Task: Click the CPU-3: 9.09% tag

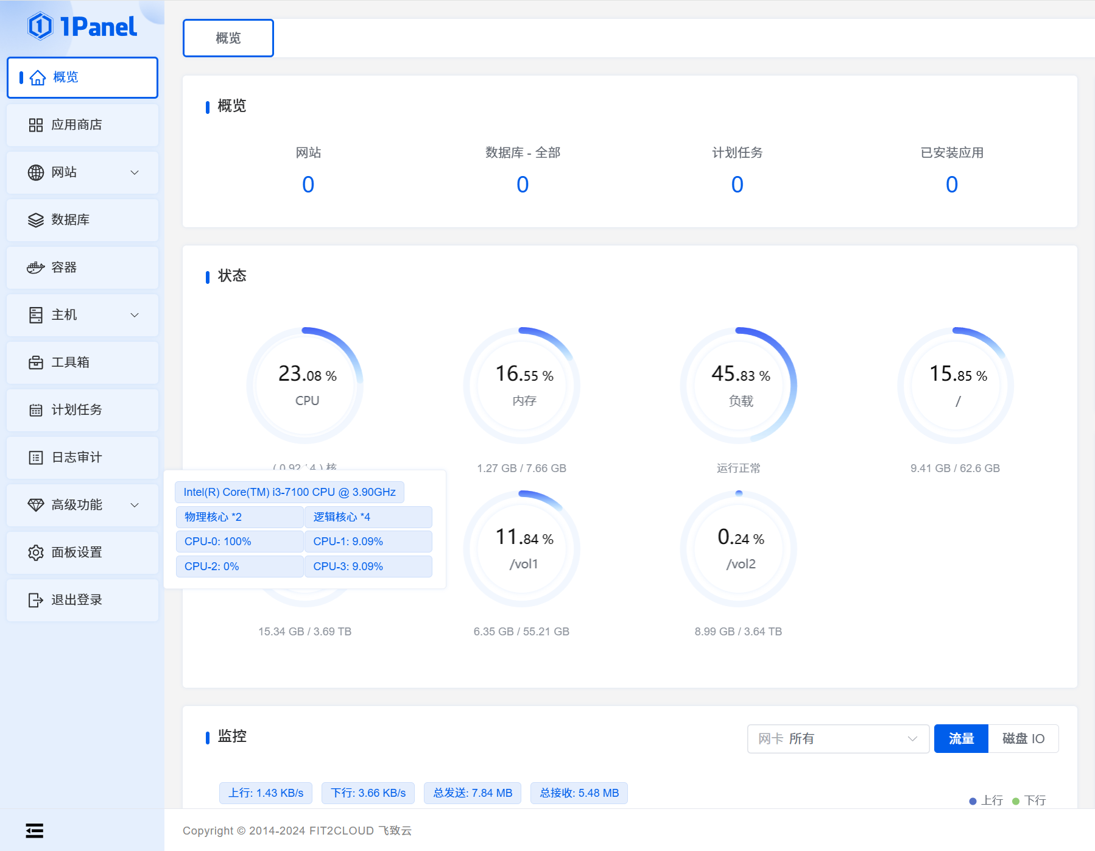Action: [x=368, y=567]
